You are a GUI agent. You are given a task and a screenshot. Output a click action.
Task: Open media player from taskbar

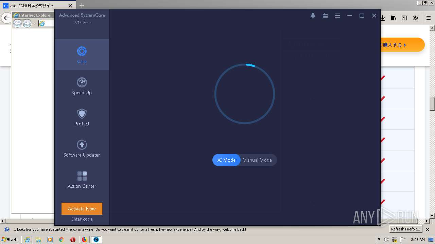click(x=50, y=240)
